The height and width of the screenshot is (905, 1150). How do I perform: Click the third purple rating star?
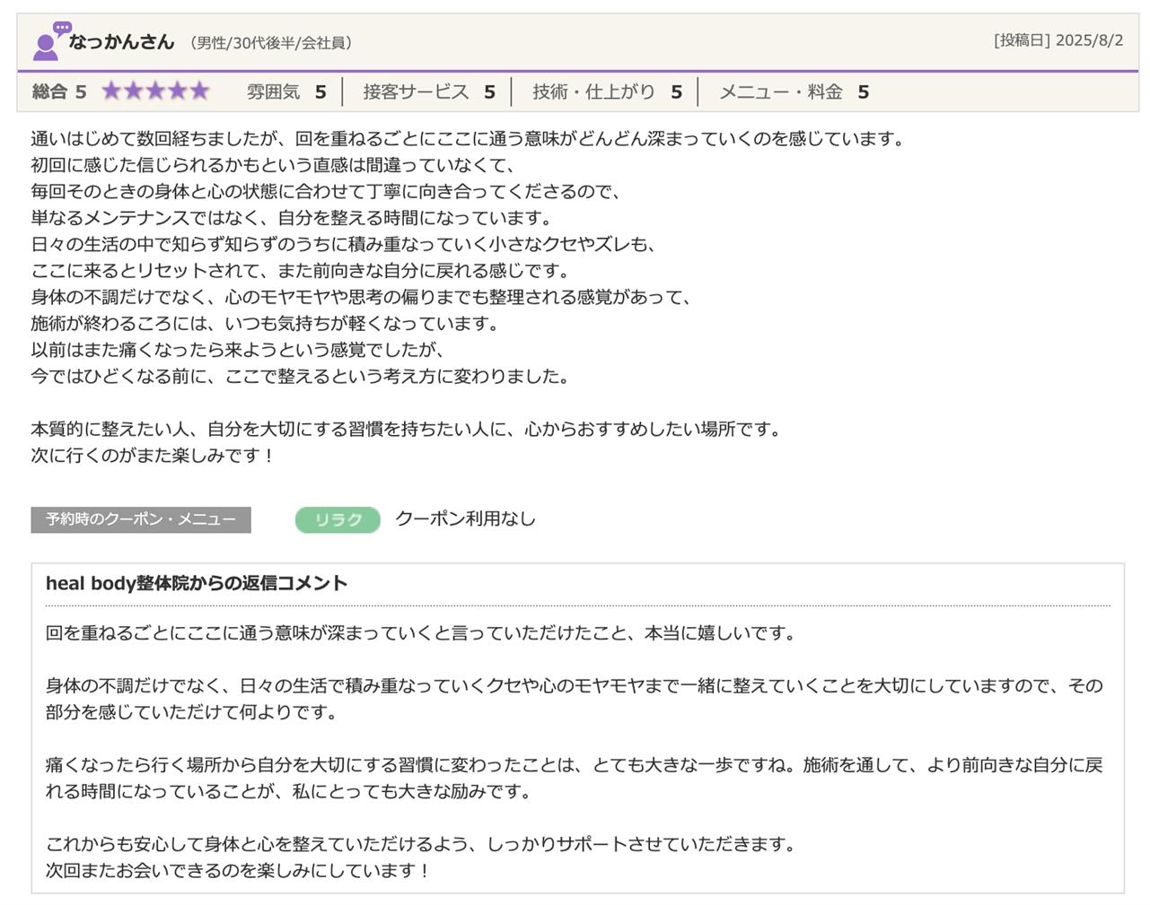point(155,91)
